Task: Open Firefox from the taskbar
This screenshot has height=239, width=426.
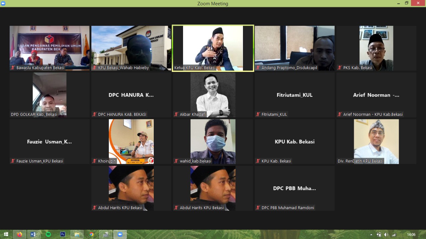Action: [x=19, y=234]
